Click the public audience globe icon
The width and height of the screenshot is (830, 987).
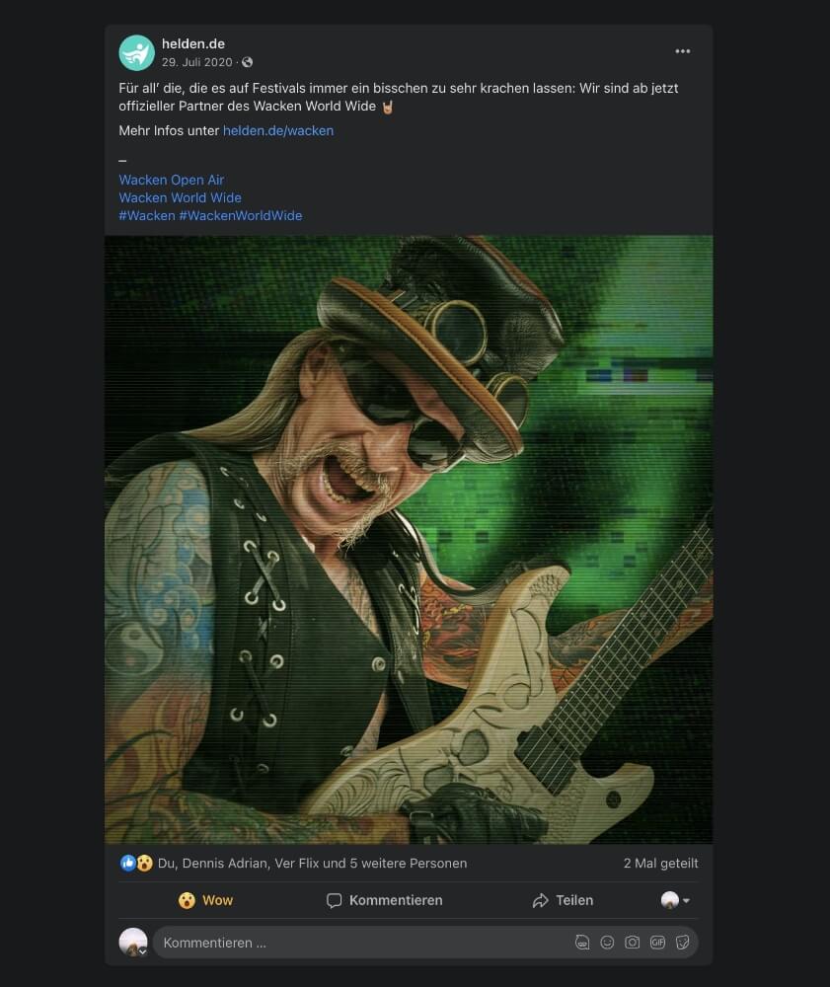[248, 63]
